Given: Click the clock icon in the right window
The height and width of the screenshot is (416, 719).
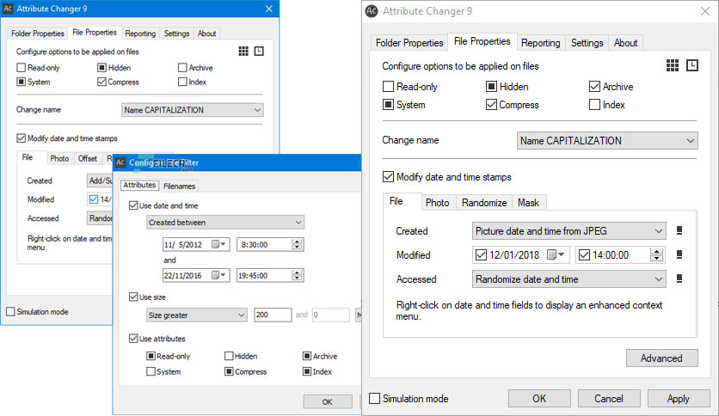Looking at the screenshot, I should pyautogui.click(x=691, y=66).
